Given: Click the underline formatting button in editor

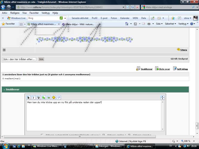Looking at the screenshot, I should click(x=39, y=97).
